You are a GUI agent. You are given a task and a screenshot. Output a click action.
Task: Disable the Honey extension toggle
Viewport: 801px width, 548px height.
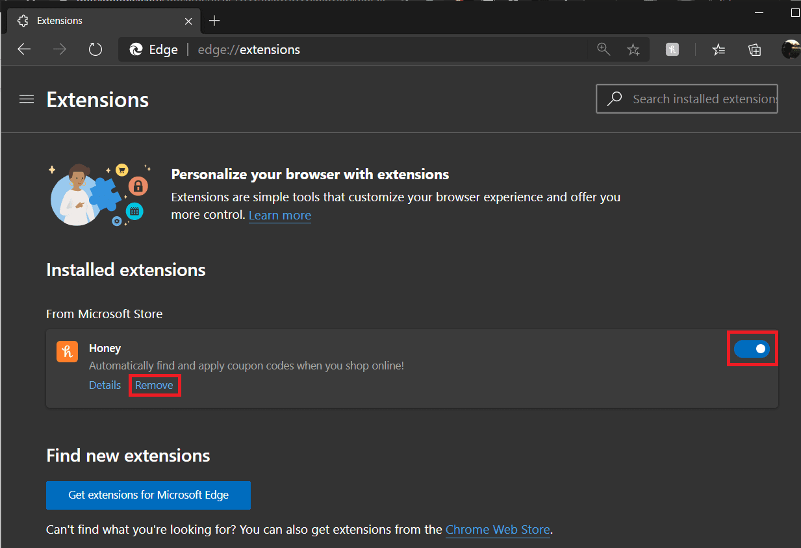pos(752,349)
